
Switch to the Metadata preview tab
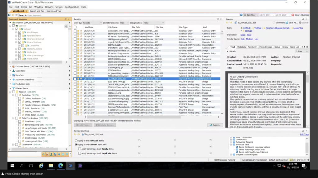pos(241,47)
